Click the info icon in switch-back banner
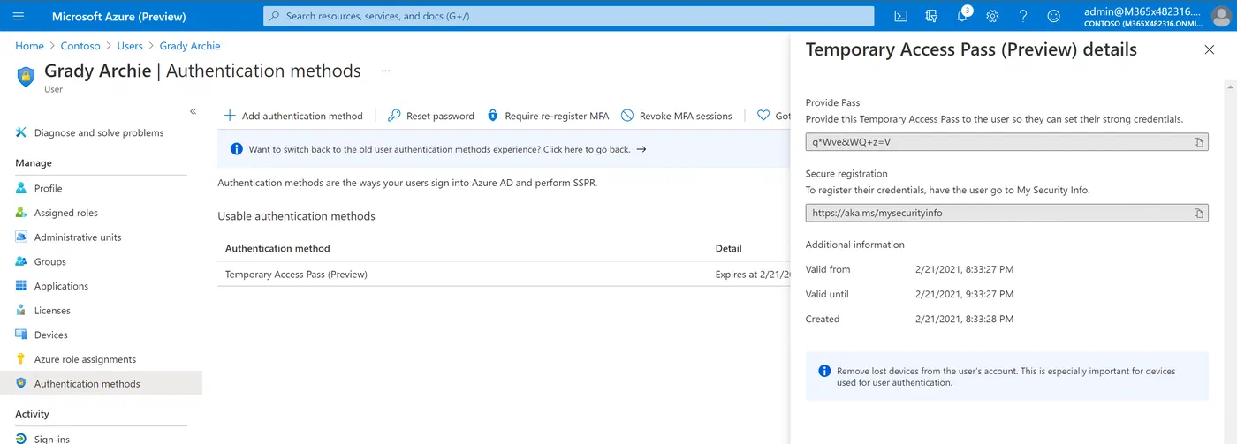 point(236,149)
